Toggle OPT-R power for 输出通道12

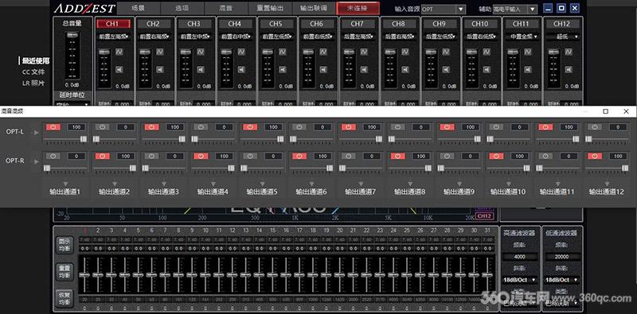(x=595, y=156)
